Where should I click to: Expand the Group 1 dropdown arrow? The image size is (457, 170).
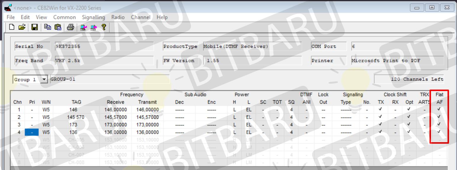point(44,80)
